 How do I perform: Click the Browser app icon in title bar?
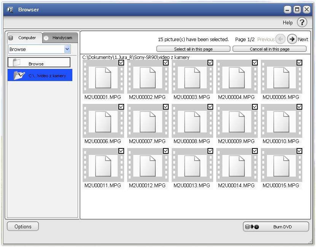10,10
